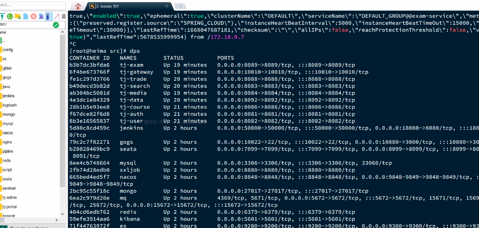Click the STATUS header text
This screenshot has width=479, height=228.
coord(173,58)
